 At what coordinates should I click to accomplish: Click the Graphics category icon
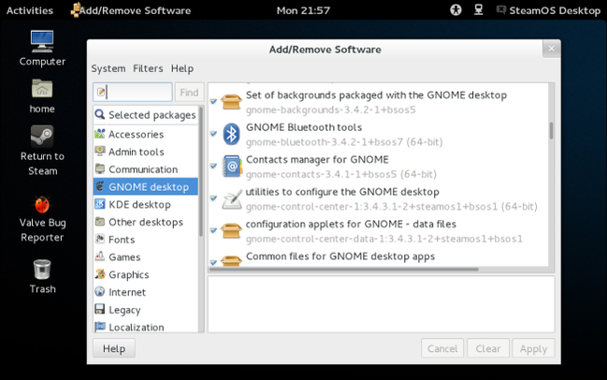point(100,275)
